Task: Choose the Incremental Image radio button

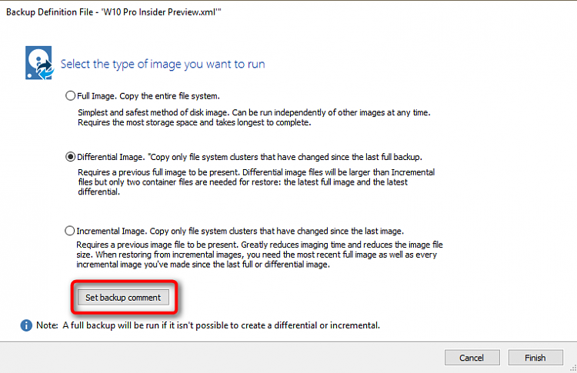Action: (69, 231)
